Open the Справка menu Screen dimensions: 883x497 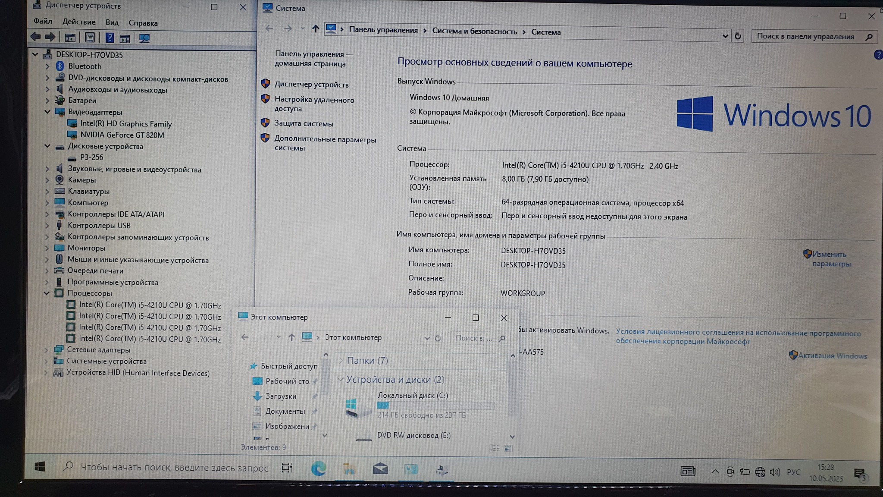click(143, 23)
